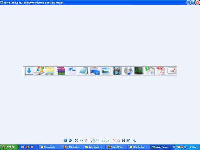
Task: Switch to the New Folder taskbar window
Action: [139, 147]
